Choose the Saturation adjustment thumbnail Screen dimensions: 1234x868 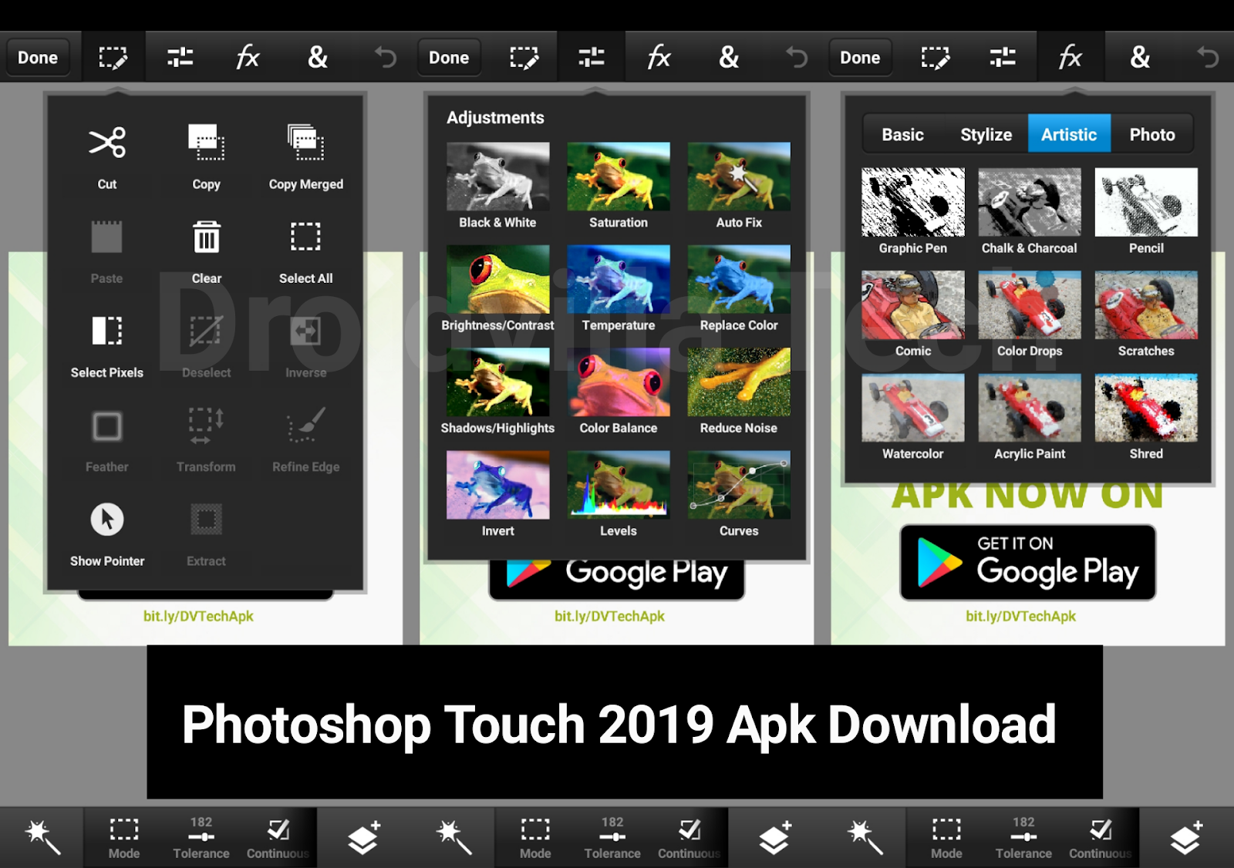click(619, 177)
